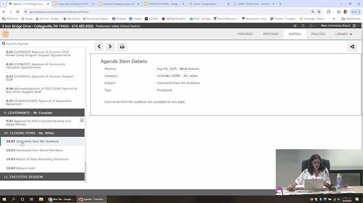Open the Windows Start menu

pos(4,199)
